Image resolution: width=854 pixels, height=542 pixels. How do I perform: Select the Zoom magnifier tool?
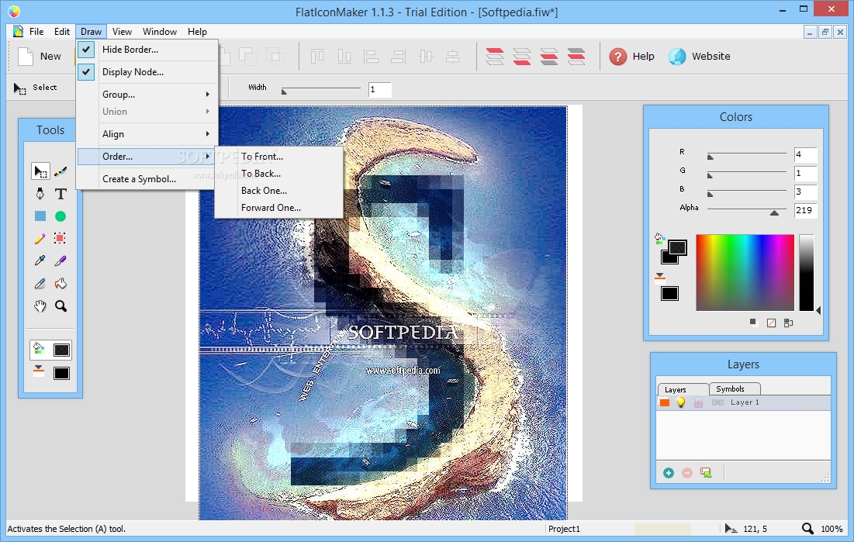61,306
